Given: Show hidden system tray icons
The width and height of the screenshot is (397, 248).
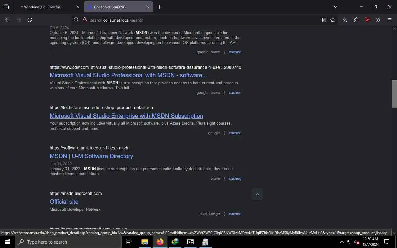Looking at the screenshot, I should click(x=342, y=242).
